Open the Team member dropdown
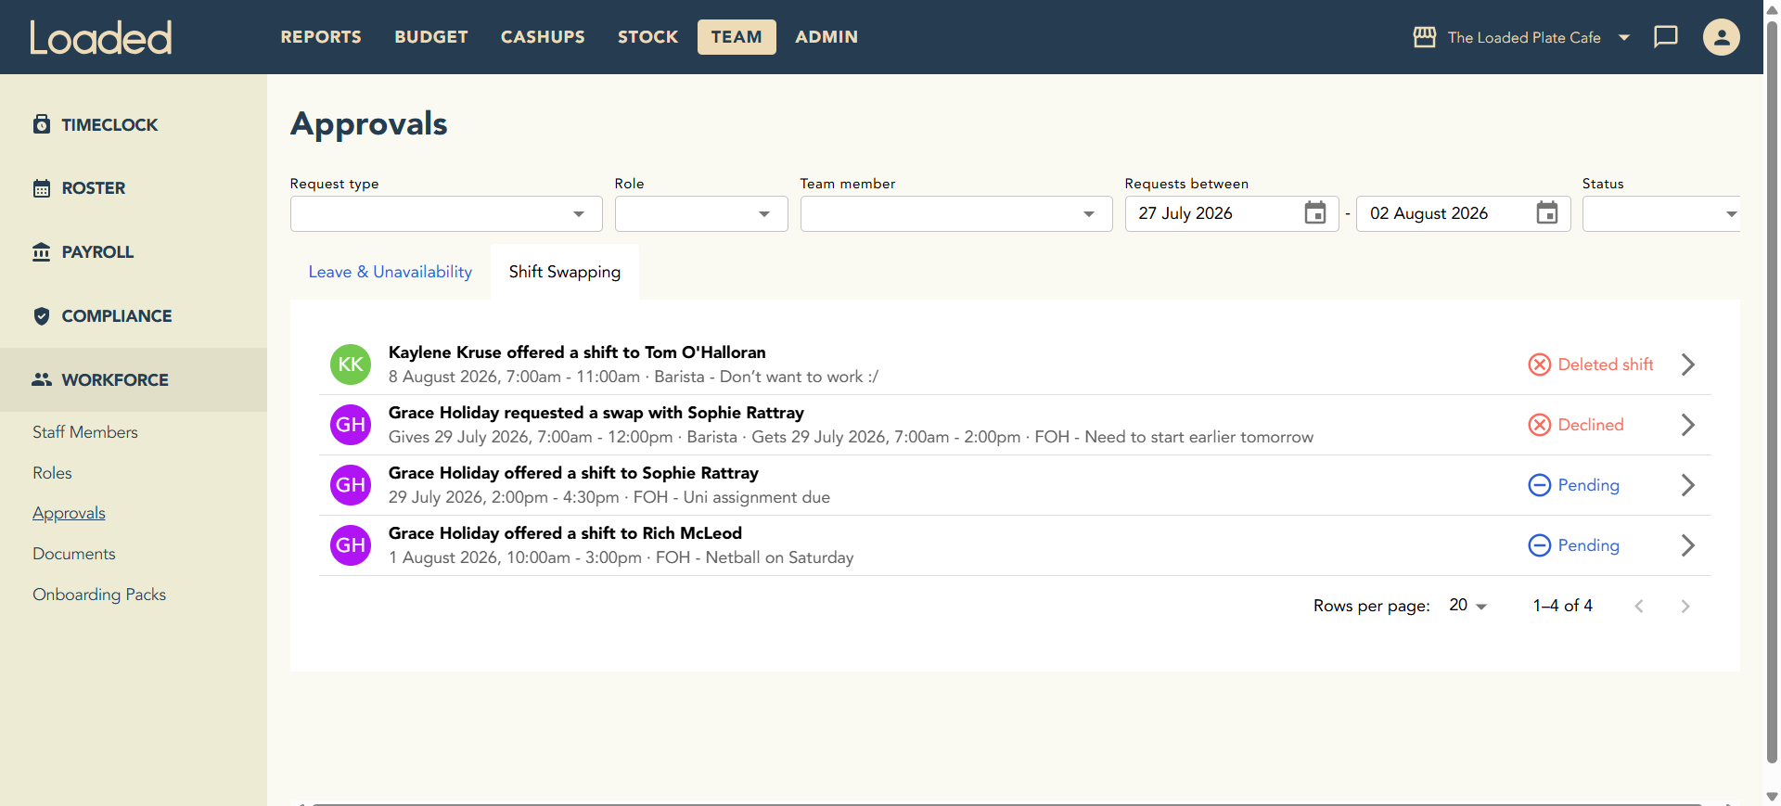This screenshot has width=1781, height=806. pyautogui.click(x=956, y=214)
